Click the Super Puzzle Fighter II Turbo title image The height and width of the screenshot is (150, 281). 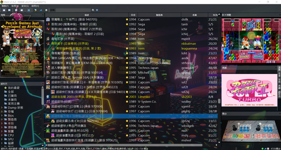249,90
